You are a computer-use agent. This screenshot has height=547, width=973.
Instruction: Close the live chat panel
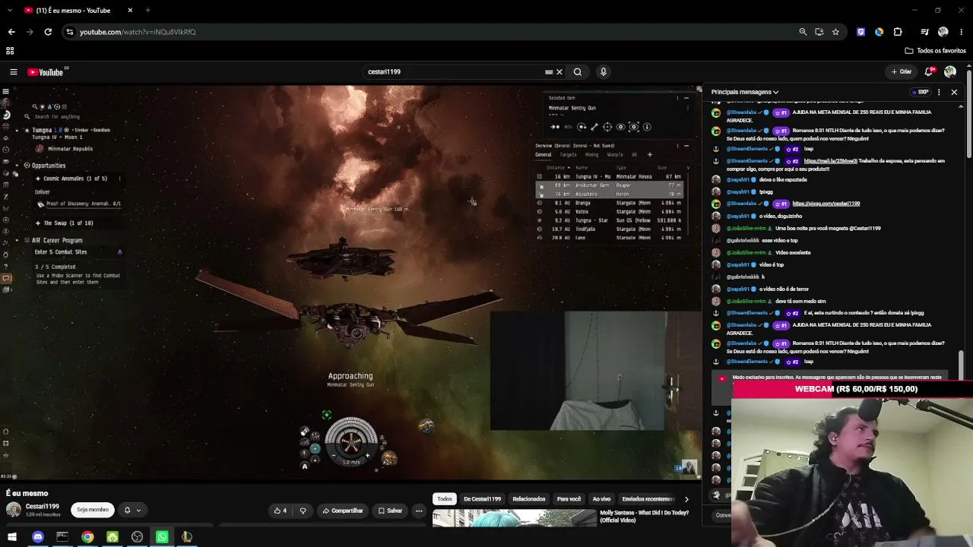954,92
